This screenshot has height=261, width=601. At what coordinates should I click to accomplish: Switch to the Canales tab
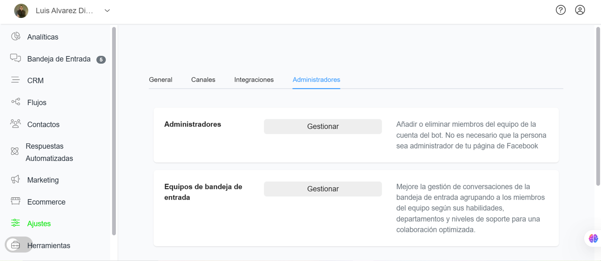(x=203, y=80)
